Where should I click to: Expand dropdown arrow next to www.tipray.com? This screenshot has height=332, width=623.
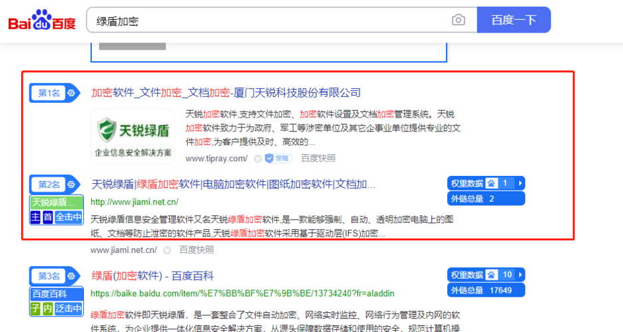pos(258,159)
